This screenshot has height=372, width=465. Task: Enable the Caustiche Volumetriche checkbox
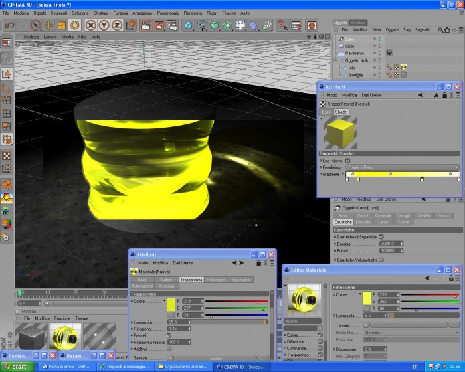(381, 260)
